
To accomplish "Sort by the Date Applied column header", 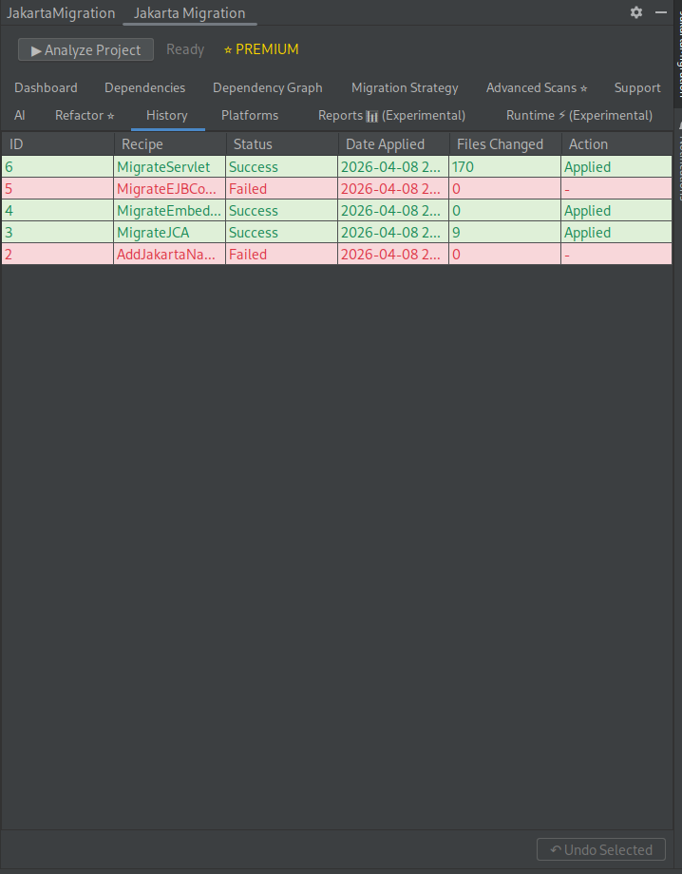I will tap(394, 144).
